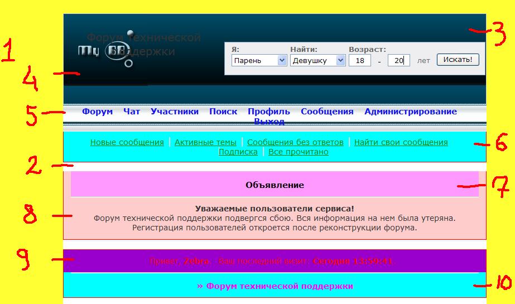The height and width of the screenshot is (304, 515).
Task: Click the MyBB logo in header
Action: pos(106,52)
